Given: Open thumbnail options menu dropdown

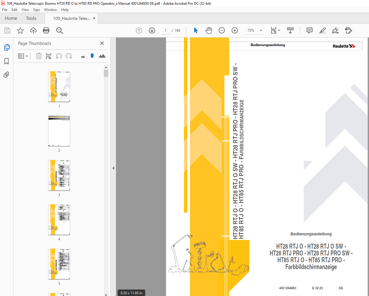Looking at the screenshot, I should point(23,56).
